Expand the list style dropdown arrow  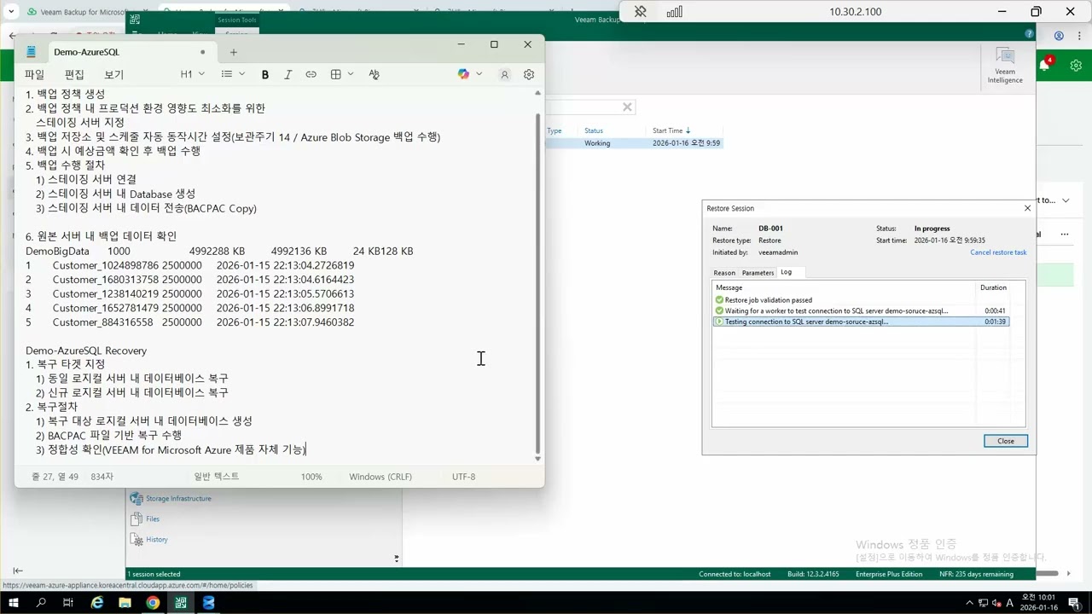point(241,74)
